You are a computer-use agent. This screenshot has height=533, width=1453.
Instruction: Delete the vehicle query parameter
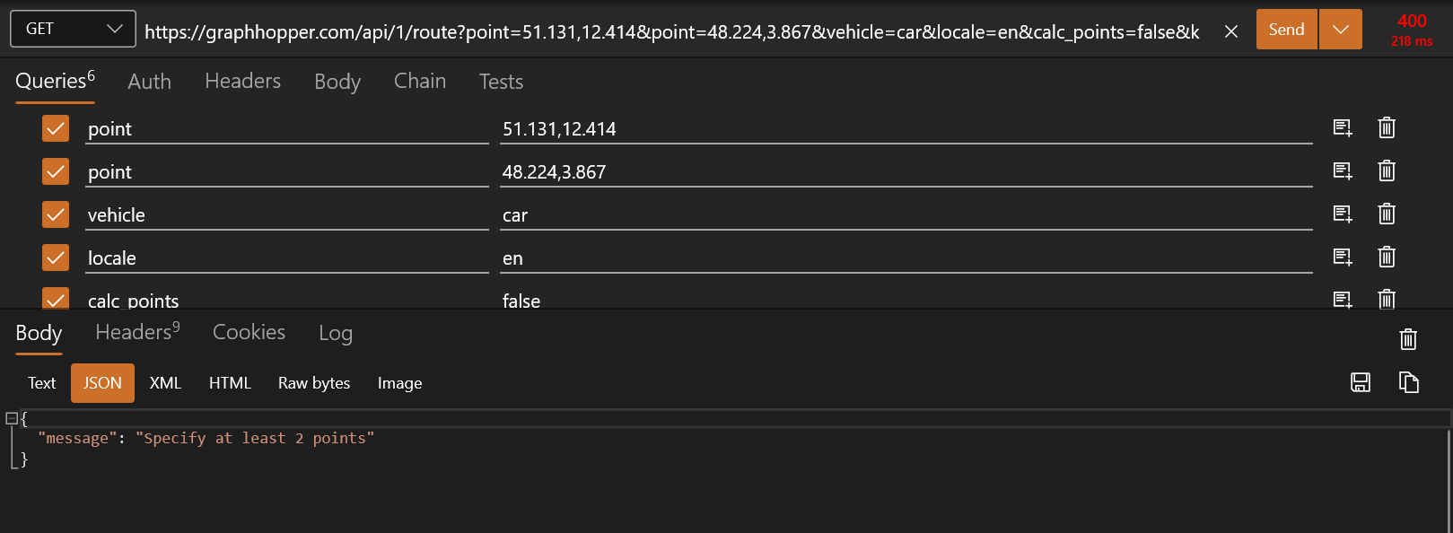[x=1387, y=214]
